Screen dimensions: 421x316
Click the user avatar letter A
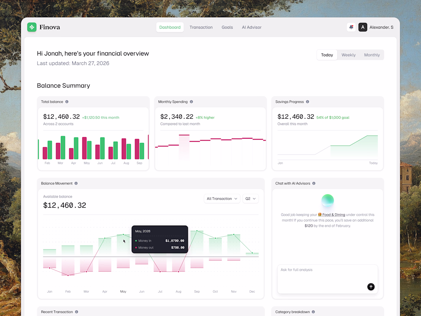pos(363,27)
